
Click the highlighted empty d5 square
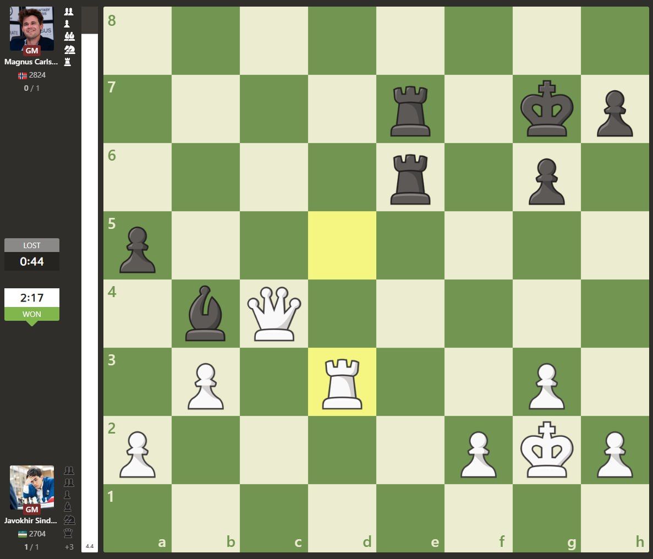(342, 245)
